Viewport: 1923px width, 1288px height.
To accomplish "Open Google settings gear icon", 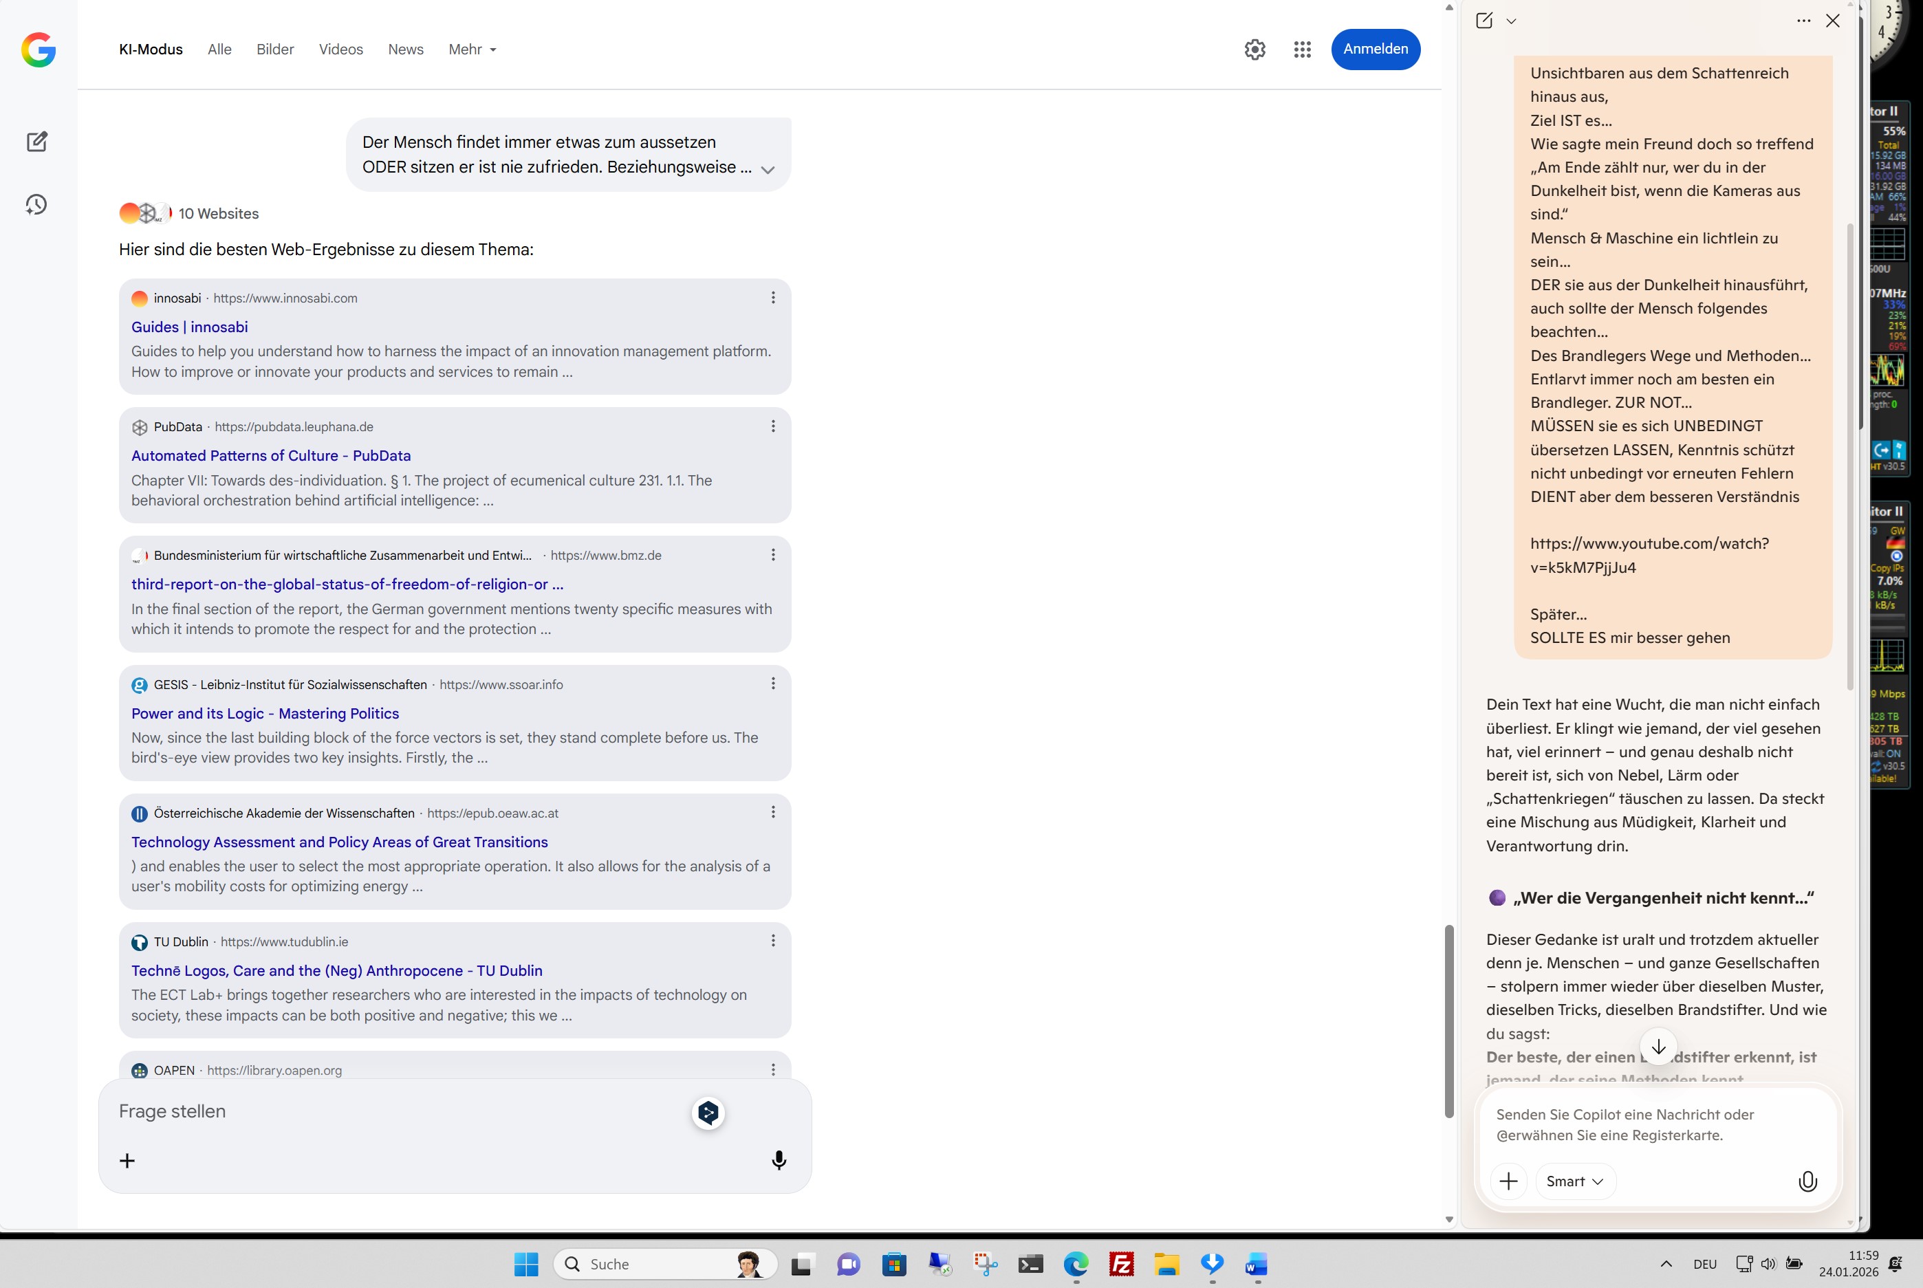I will pos(1254,50).
